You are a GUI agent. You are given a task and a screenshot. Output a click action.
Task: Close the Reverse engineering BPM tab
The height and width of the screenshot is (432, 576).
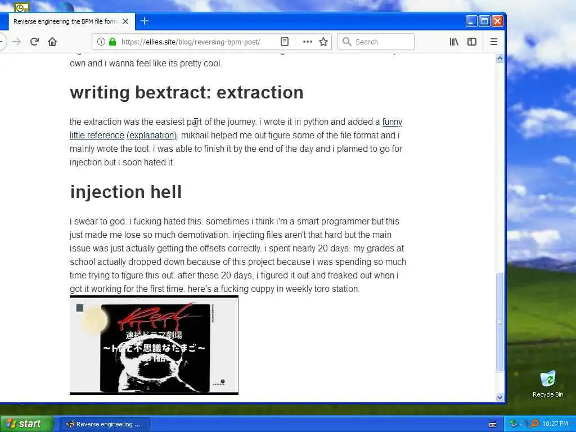click(125, 21)
